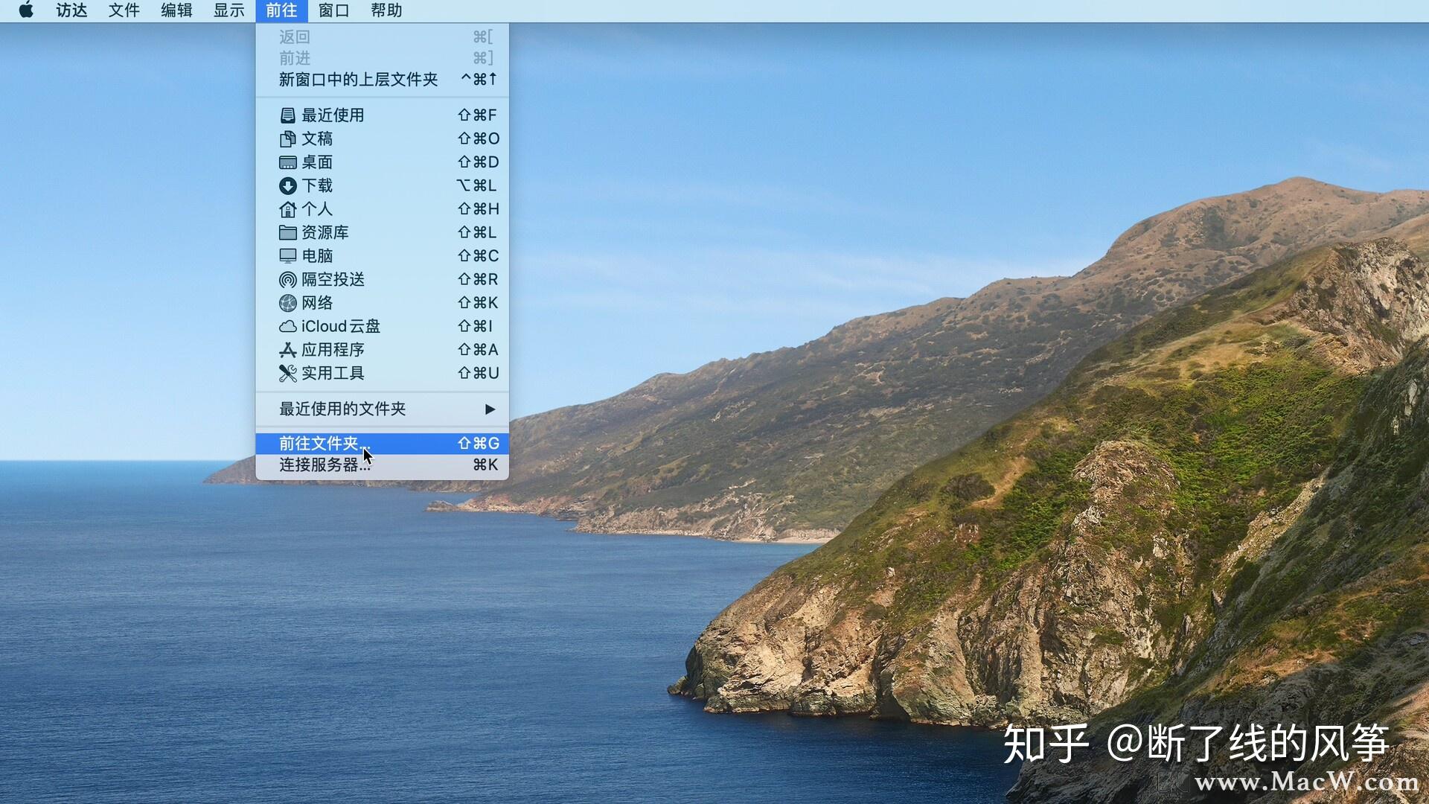Open the 帮助 menu in menu bar
This screenshot has height=804, width=1429.
pos(386,10)
